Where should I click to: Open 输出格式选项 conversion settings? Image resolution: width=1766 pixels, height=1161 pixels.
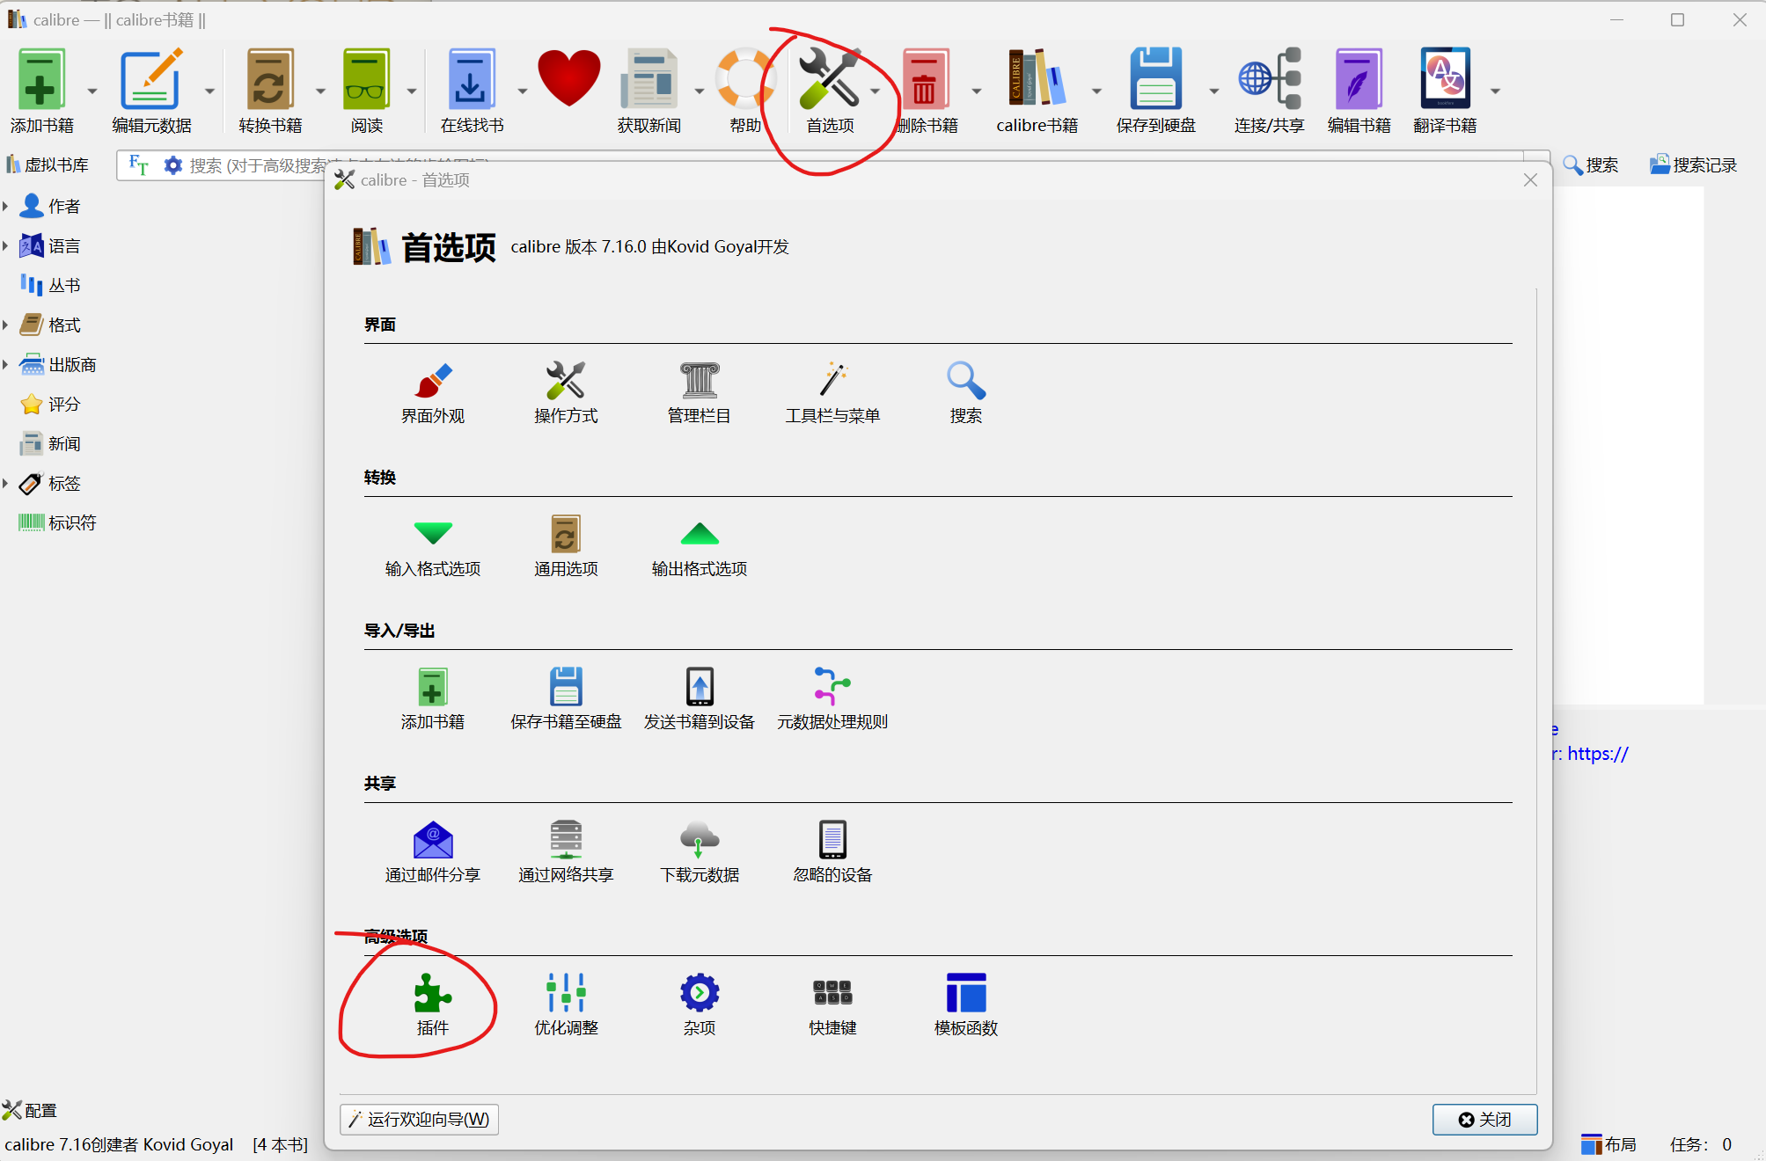pos(700,546)
